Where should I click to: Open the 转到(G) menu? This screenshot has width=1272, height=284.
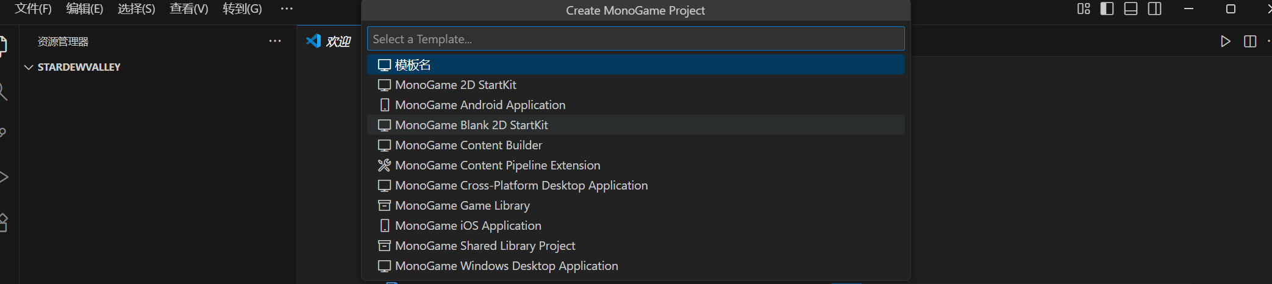(x=242, y=9)
